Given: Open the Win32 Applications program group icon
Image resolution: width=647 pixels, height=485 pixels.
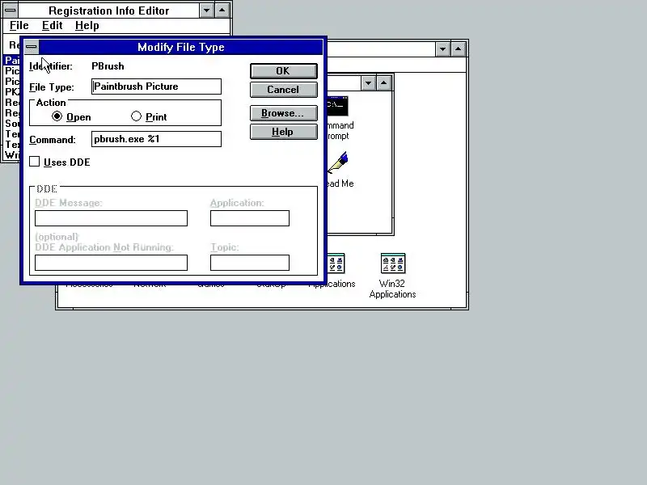Looking at the screenshot, I should (x=393, y=264).
